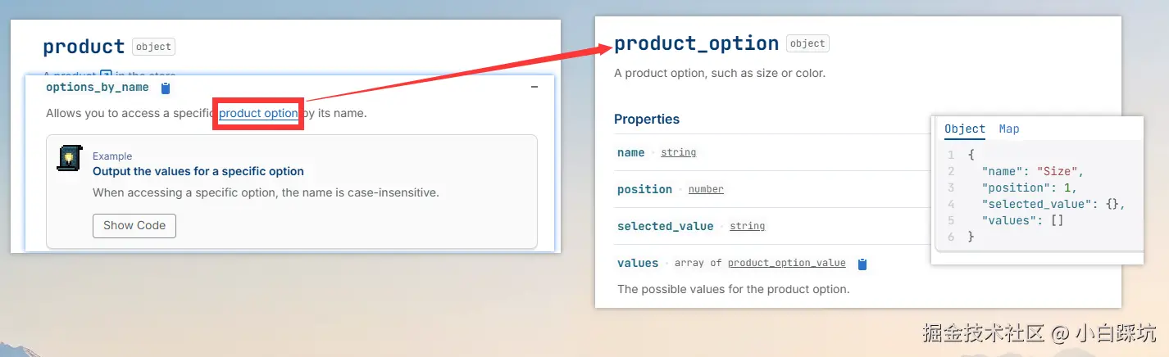
Task: Collapse the options_by_name section with minus
Action: (x=534, y=87)
